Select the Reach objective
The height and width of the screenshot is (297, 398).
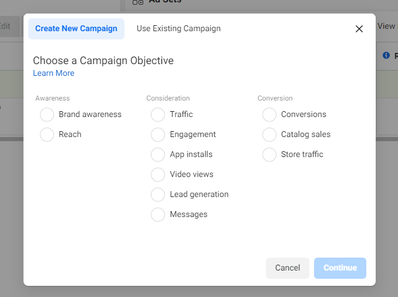[x=47, y=135]
